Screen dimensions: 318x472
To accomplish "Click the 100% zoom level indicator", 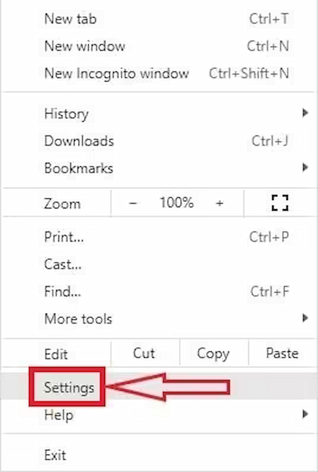I will 176,204.
